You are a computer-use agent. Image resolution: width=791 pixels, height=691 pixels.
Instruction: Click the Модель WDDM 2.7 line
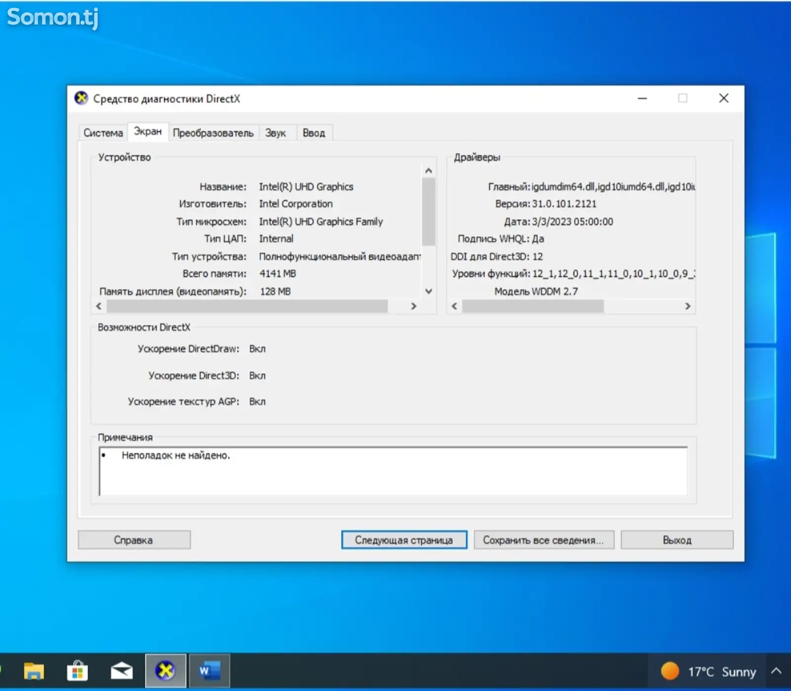click(x=536, y=291)
